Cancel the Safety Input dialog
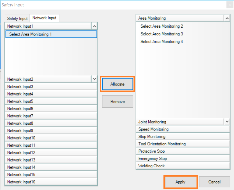This screenshot has width=234, height=190. click(214, 182)
